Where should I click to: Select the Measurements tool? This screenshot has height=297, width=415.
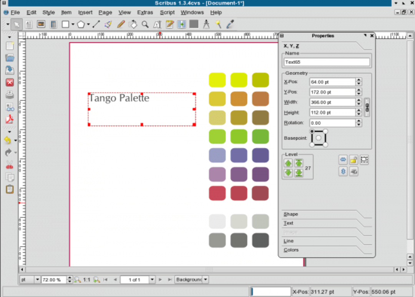coord(206,24)
